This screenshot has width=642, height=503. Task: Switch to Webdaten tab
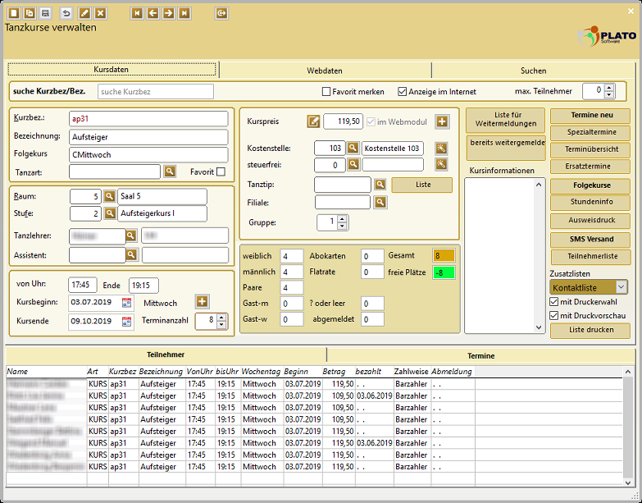coord(325,71)
